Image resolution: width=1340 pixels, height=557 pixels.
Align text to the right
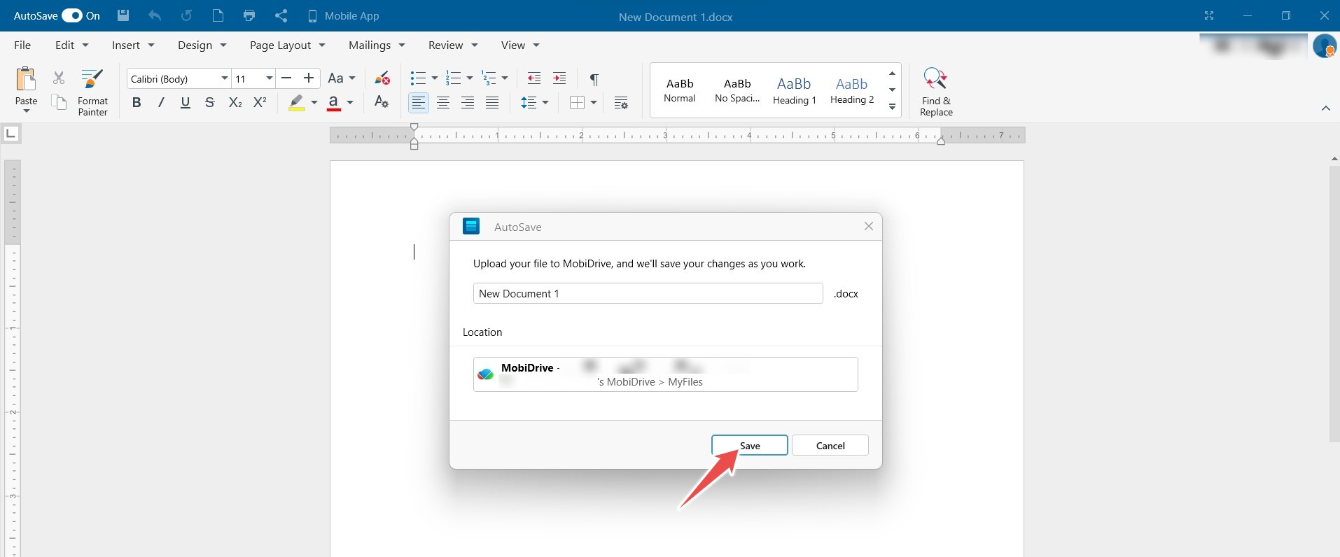[468, 103]
